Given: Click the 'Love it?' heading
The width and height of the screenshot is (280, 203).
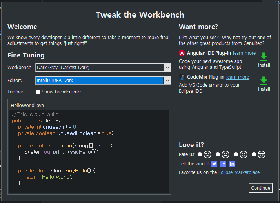Looking at the screenshot, I should pyautogui.click(x=191, y=145).
